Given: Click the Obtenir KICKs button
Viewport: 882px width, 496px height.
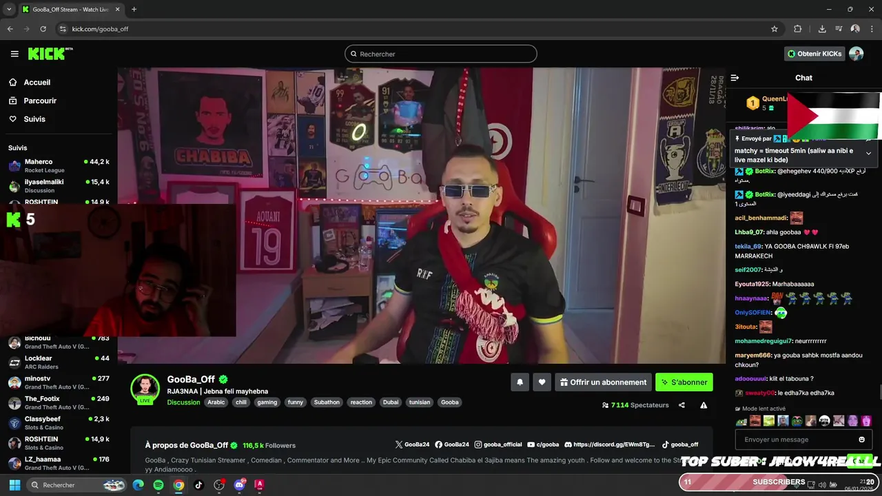Looking at the screenshot, I should point(814,54).
